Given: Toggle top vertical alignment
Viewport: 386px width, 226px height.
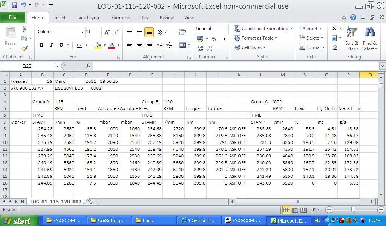Looking at the screenshot, I should [130, 32].
